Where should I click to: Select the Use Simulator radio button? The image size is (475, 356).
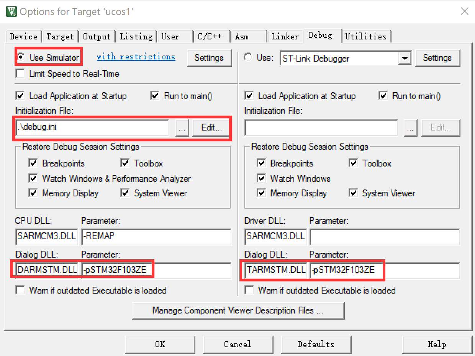pos(21,58)
